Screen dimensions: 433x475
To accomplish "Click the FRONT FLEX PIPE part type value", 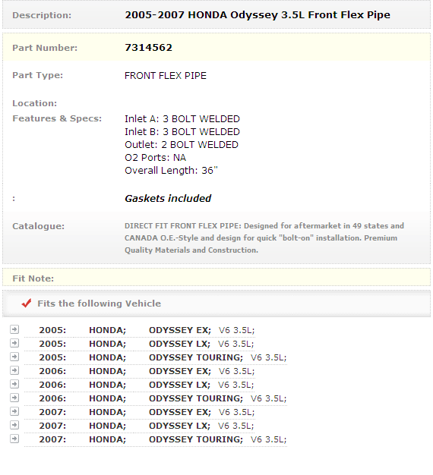I will [x=166, y=75].
